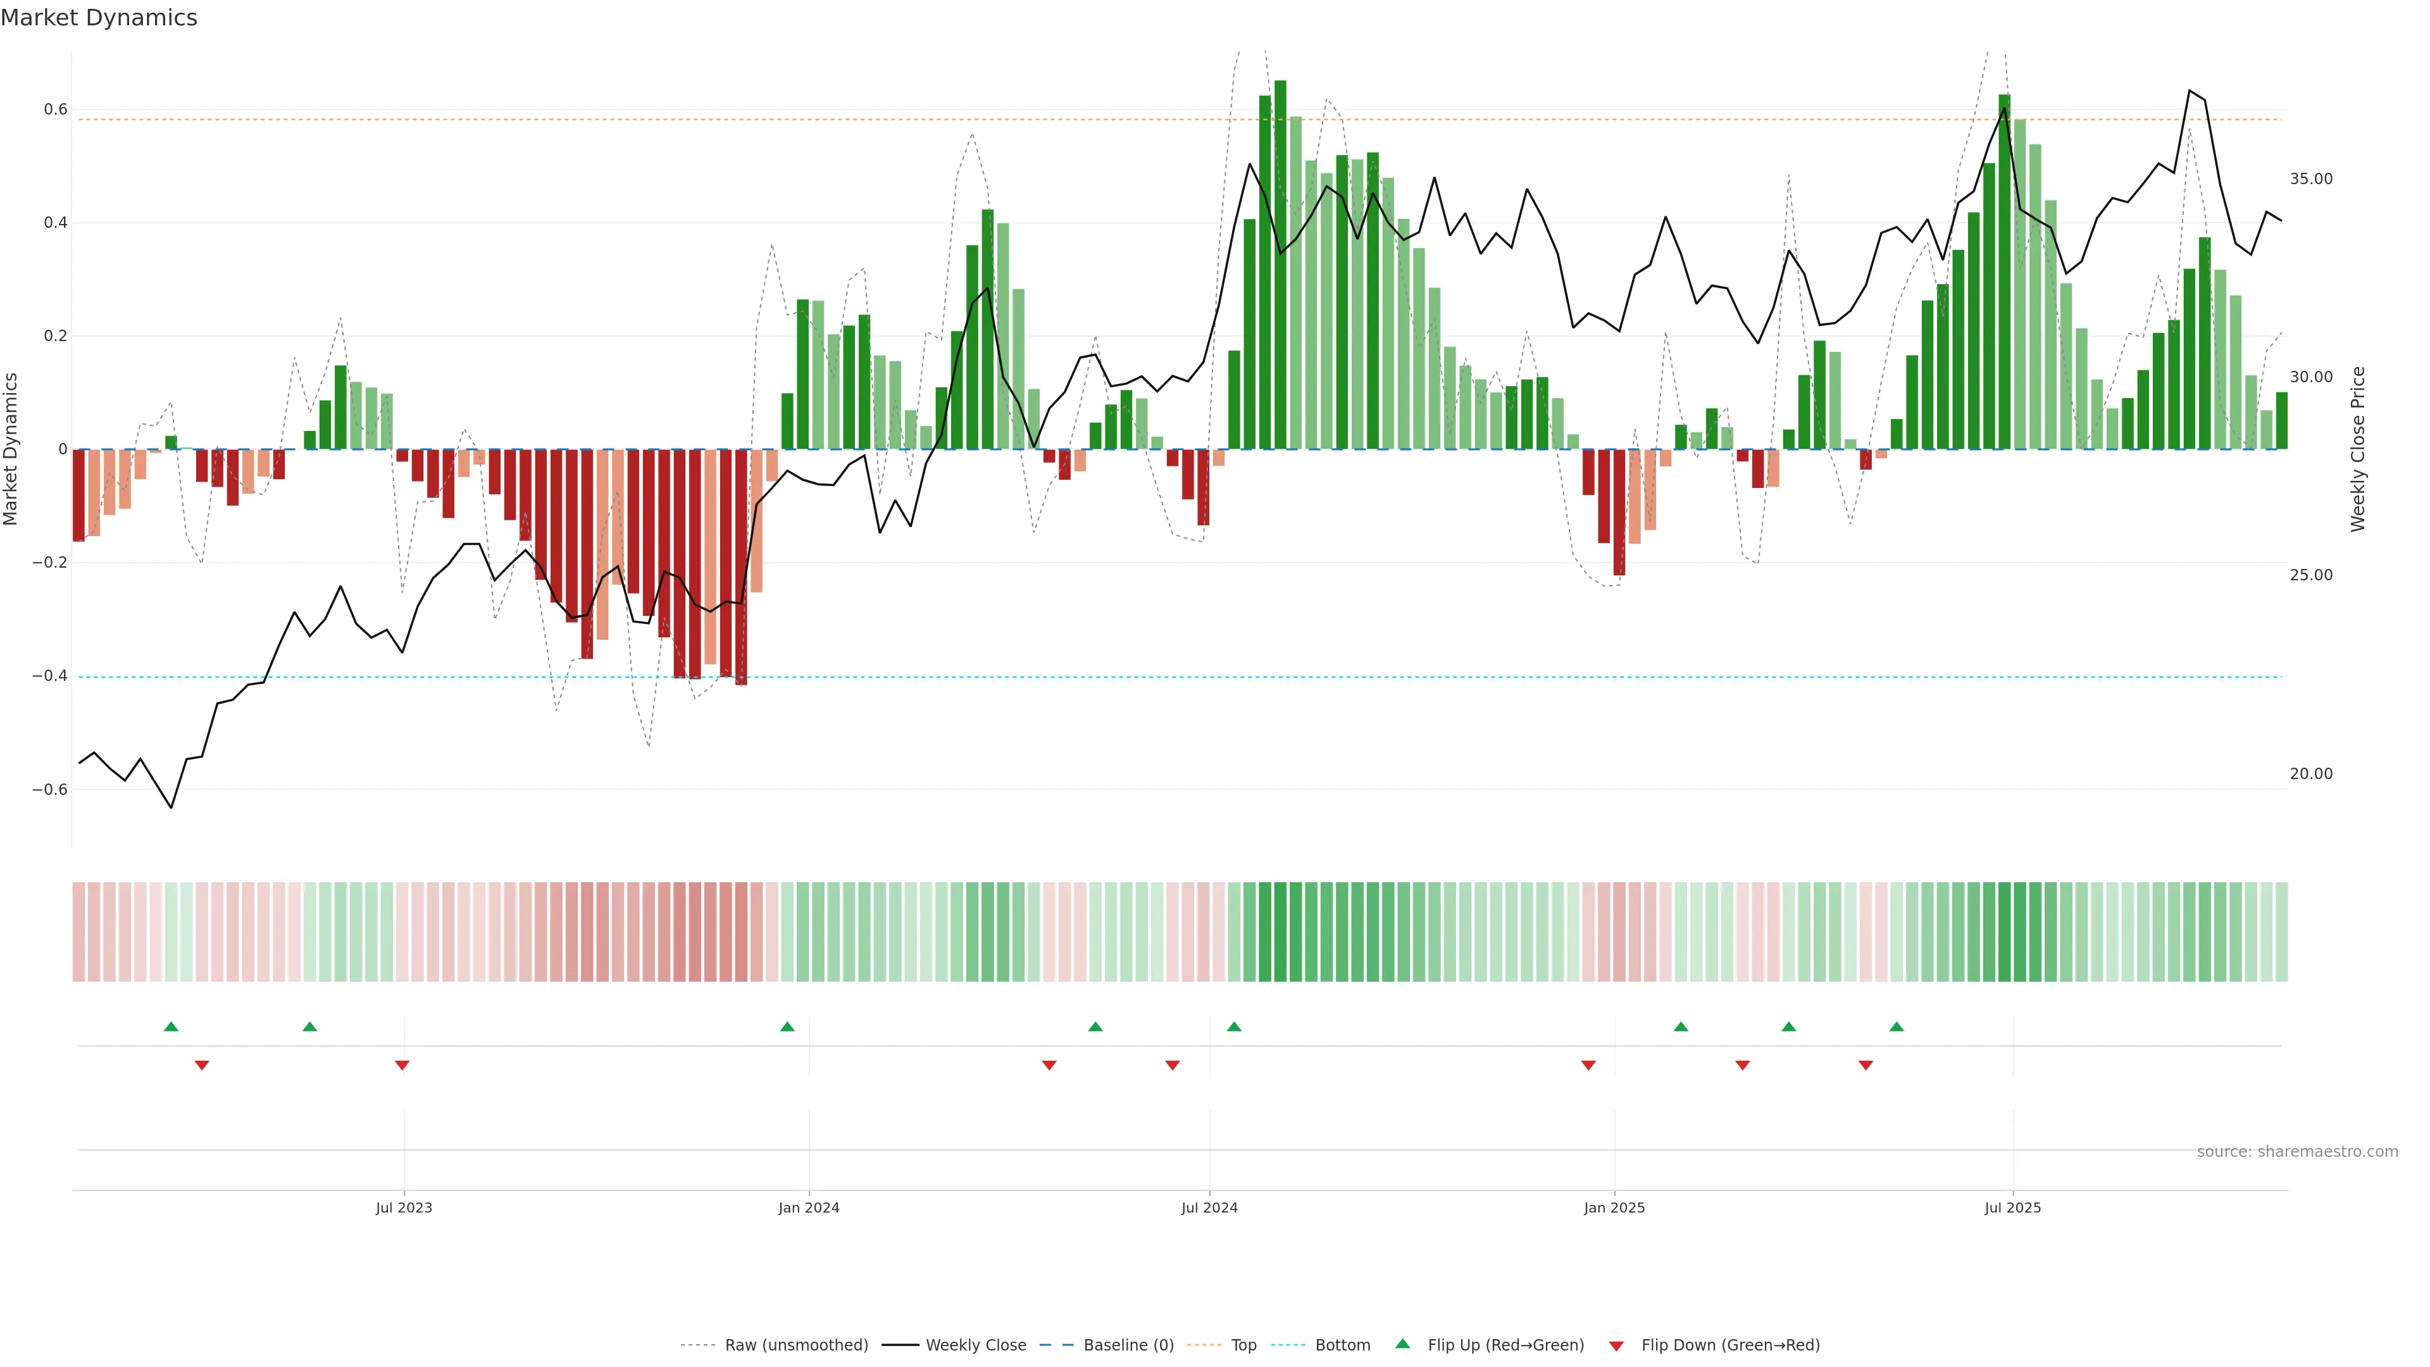Click the last red Flip Down marker

point(1866,1065)
